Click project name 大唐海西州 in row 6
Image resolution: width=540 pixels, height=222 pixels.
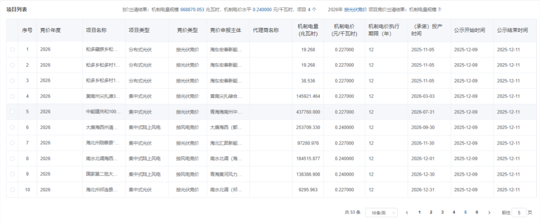(x=103, y=127)
